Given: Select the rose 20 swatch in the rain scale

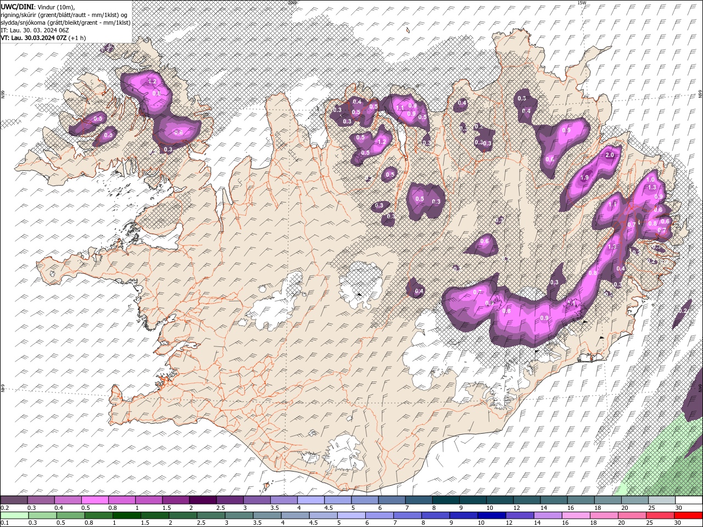Looking at the screenshot, I should (x=633, y=515).
